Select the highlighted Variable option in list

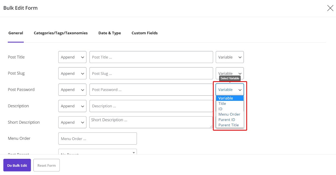click(x=230, y=98)
